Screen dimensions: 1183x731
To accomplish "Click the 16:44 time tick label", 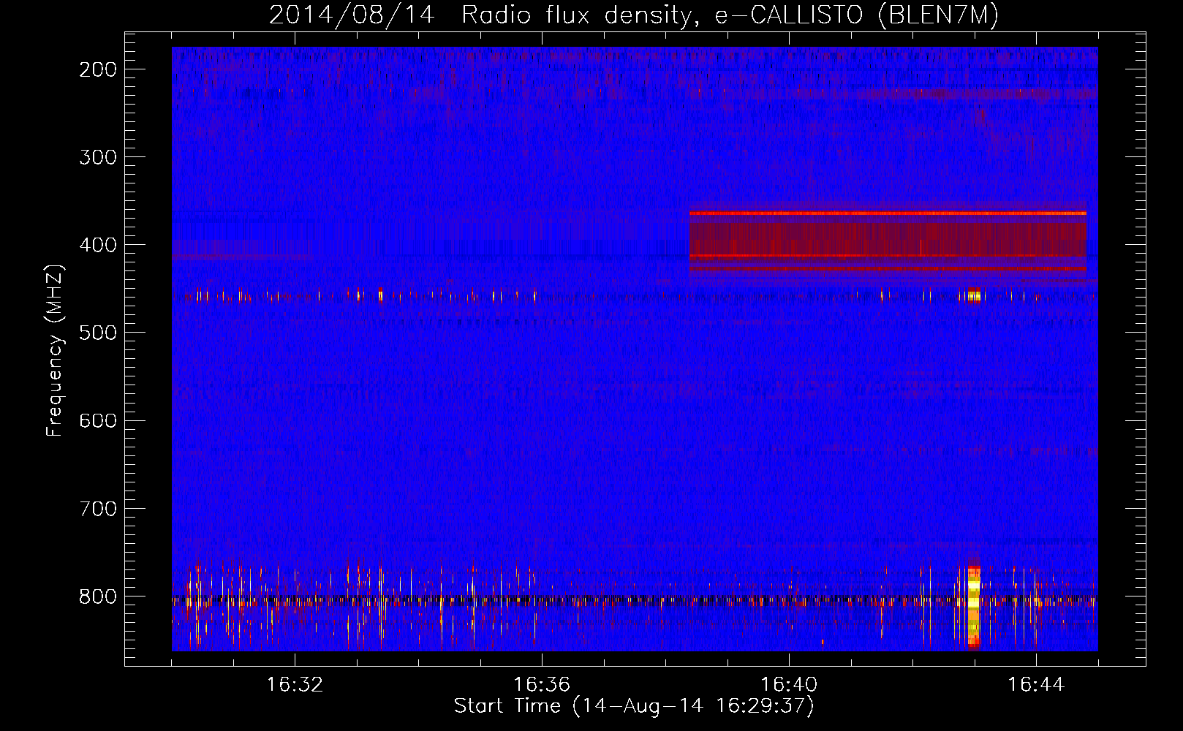I will (1036, 685).
